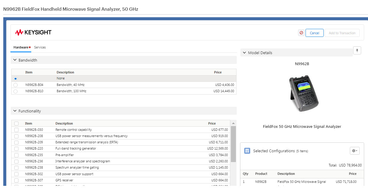
Task: Click the Functionality table Item column header
Action: [29, 123]
